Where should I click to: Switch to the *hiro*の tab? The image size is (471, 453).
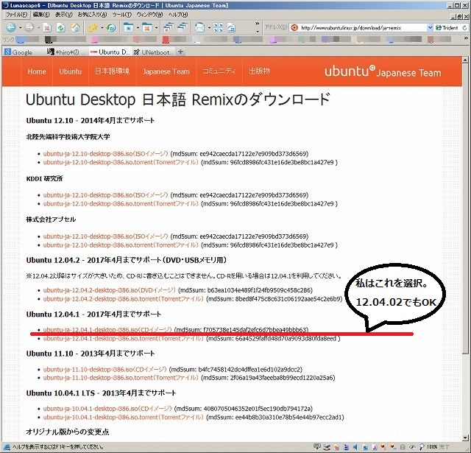[x=67, y=52]
